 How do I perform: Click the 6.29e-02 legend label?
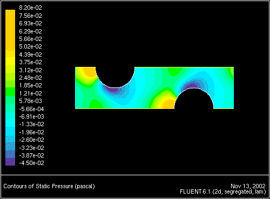(30, 31)
